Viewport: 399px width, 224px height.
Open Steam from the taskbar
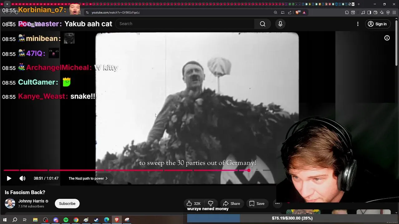(x=96, y=220)
